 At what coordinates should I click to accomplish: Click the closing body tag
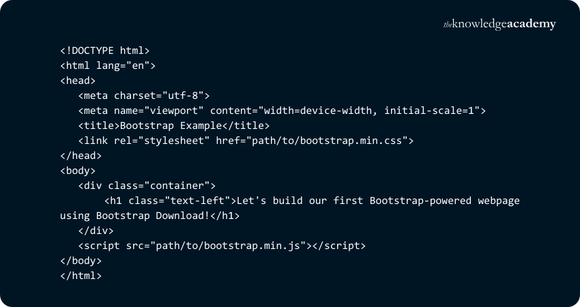pos(81,261)
